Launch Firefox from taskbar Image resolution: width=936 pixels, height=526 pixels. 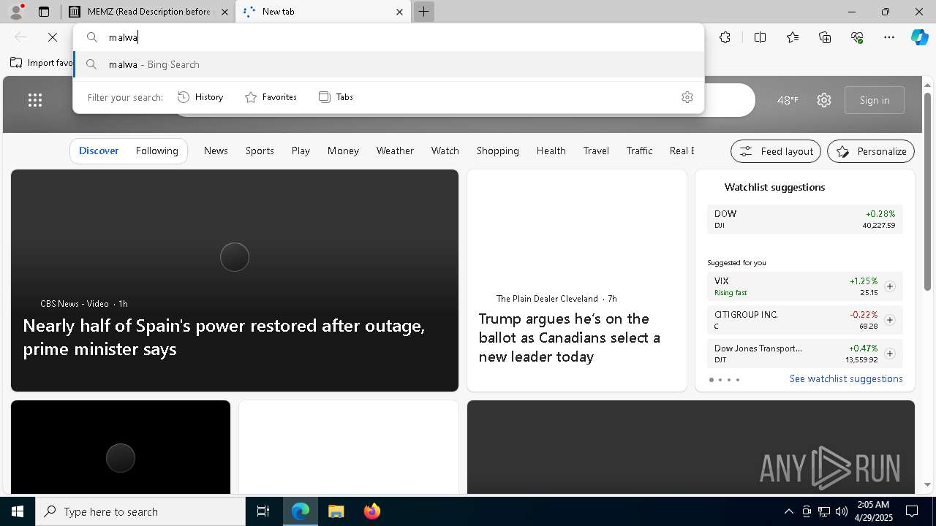tap(372, 511)
